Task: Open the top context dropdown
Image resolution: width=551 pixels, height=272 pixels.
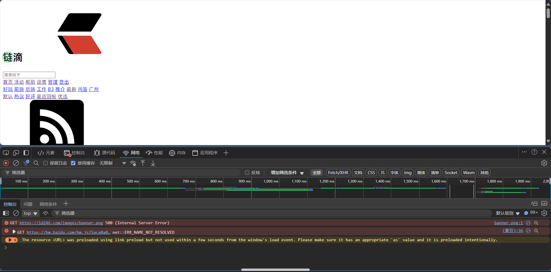Action: [x=31, y=213]
